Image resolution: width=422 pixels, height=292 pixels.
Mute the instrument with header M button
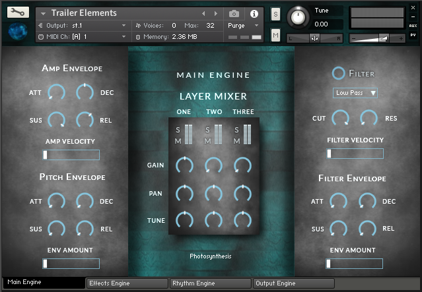click(275, 35)
